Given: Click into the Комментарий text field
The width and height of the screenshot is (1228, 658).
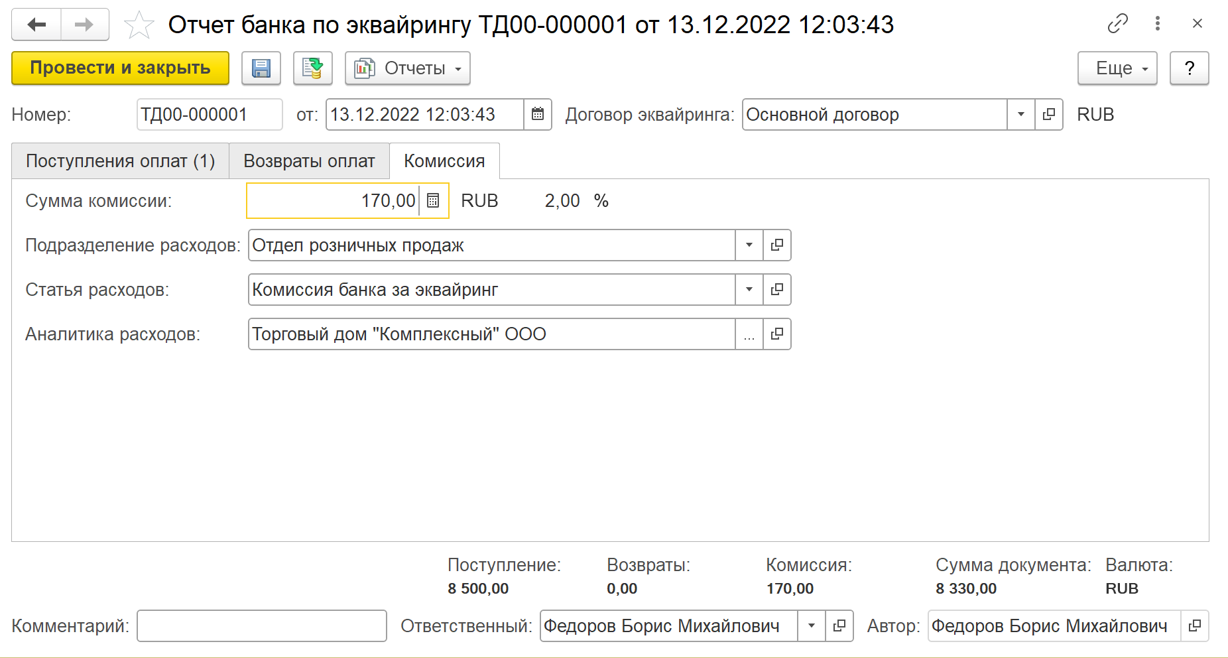Looking at the screenshot, I should tap(261, 626).
